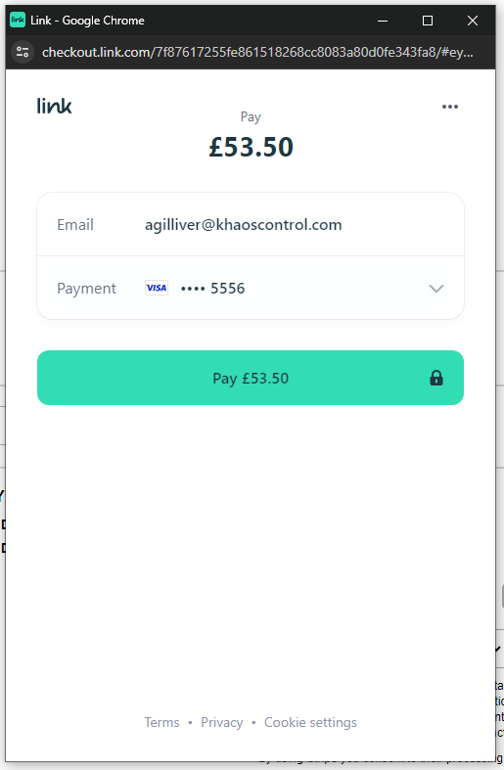Open the three-dots more options menu
This screenshot has height=770, width=504.
(x=449, y=107)
